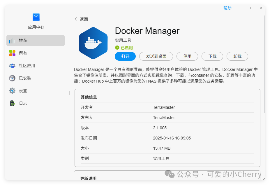Click the Docker Manager whale hexagon icon
Screen dimensions: 270x185
click(93, 43)
